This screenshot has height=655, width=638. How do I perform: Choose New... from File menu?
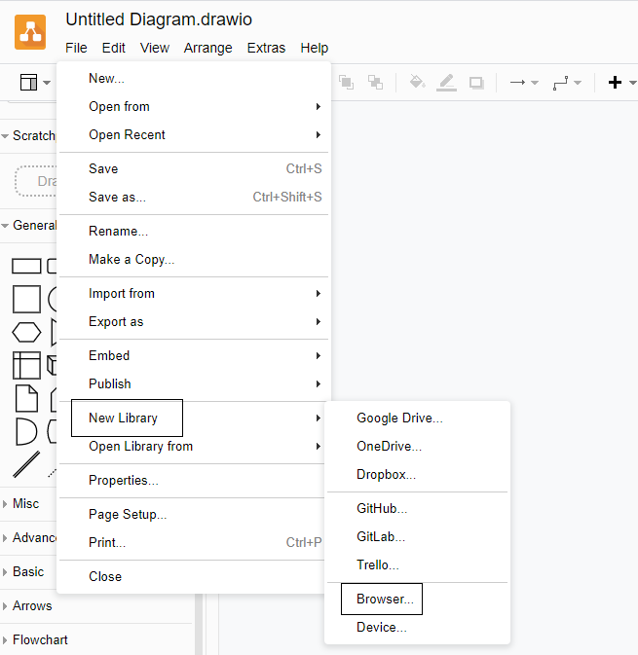click(x=194, y=79)
